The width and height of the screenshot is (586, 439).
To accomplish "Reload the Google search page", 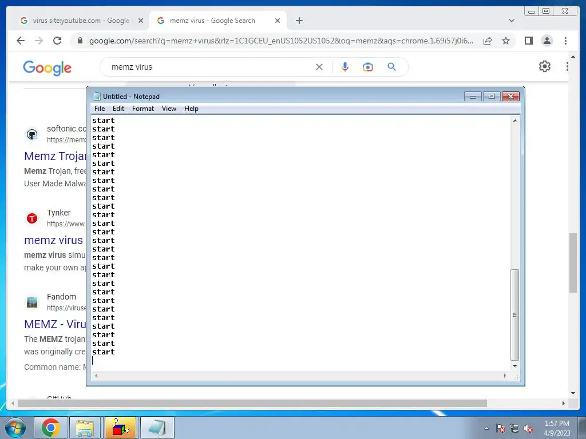I will click(57, 41).
